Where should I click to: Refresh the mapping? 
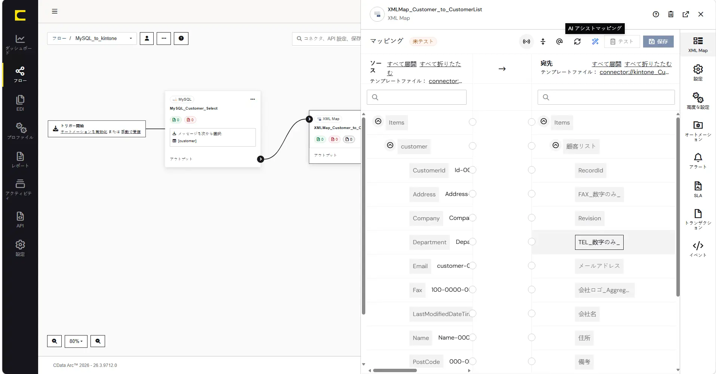coord(577,42)
